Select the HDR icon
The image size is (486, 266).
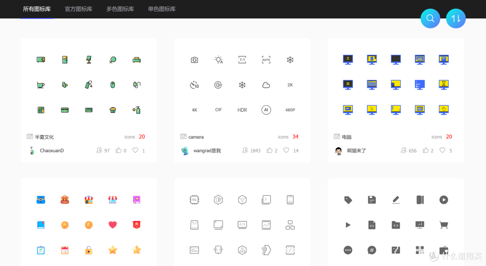tap(242, 110)
